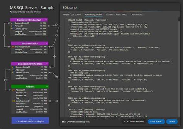The height and width of the screenshot is (129, 183).
Task: Select key icon beside BusinessEntityAddress AddressID row
Action: tap(13, 70)
